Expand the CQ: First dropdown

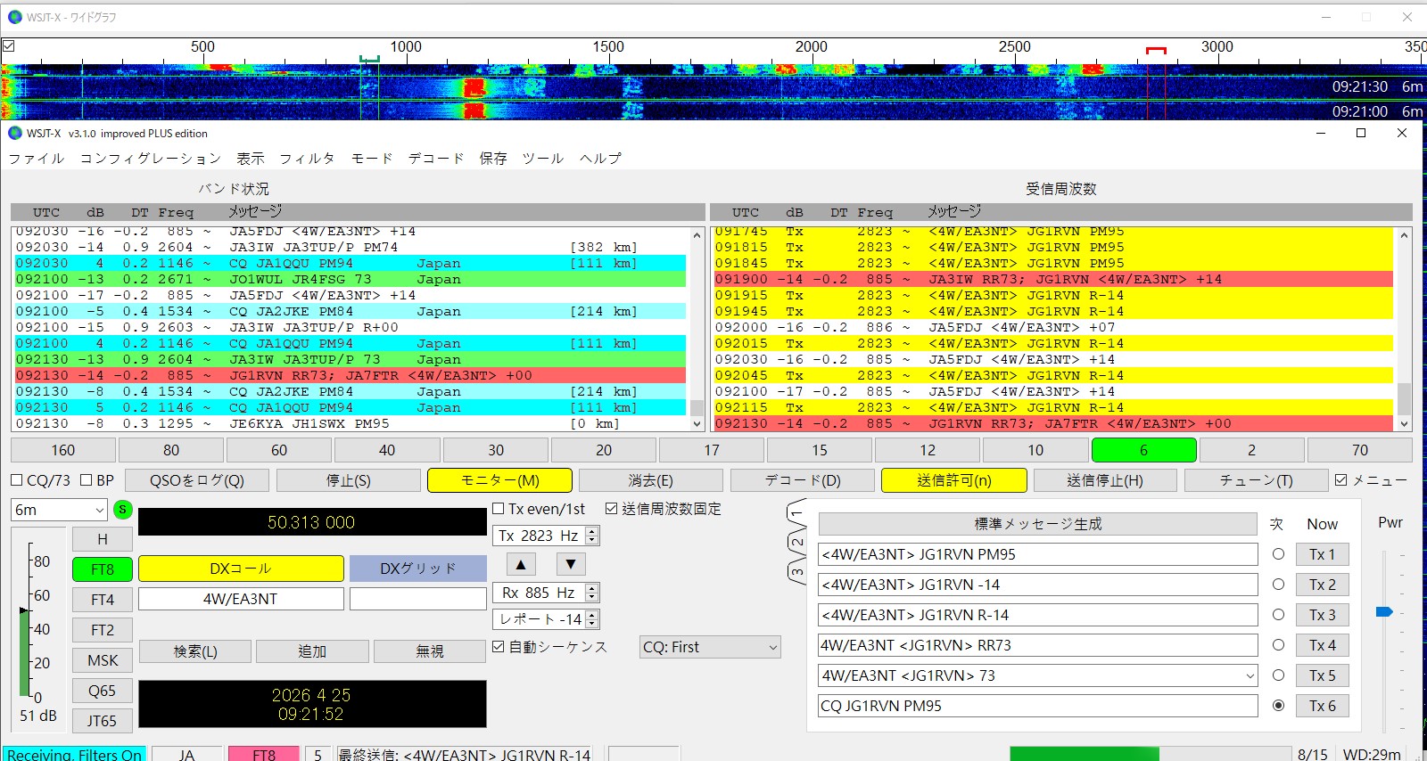[x=710, y=648]
